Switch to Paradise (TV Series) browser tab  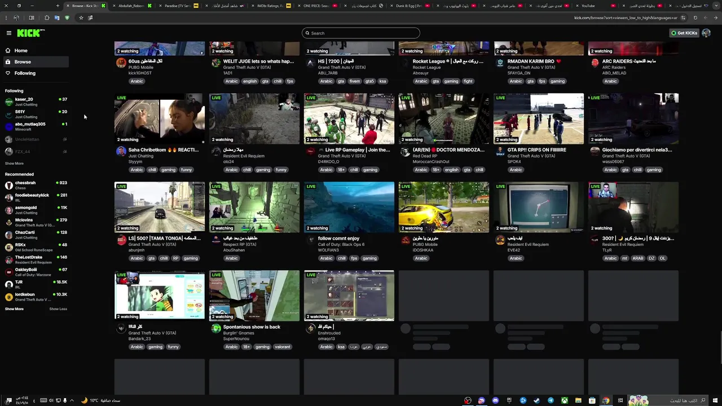click(x=177, y=6)
